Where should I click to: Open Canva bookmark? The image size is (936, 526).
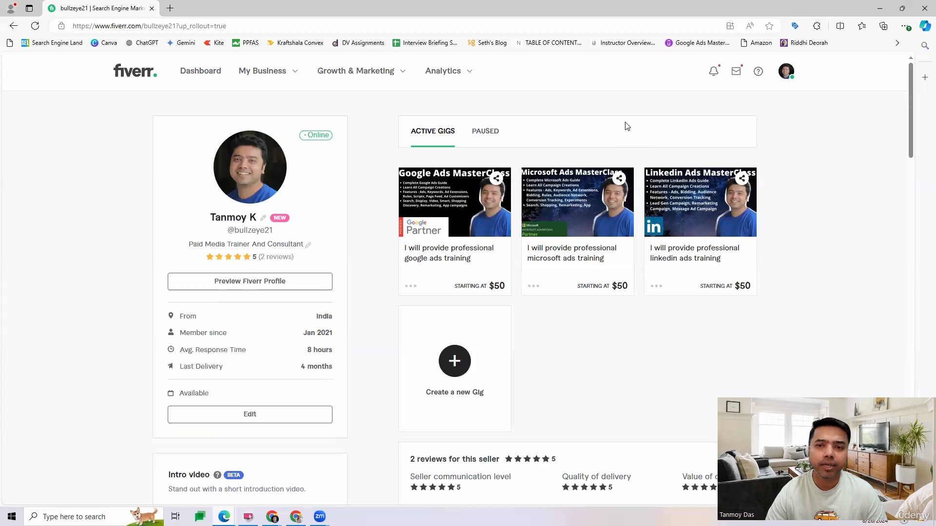[x=104, y=43]
